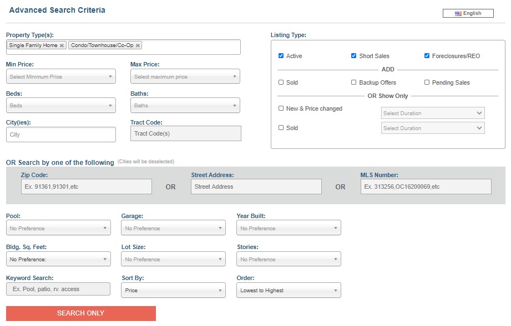Screen dimensions: 511x326
Task: Select the MLS Number text box
Action: pos(426,187)
